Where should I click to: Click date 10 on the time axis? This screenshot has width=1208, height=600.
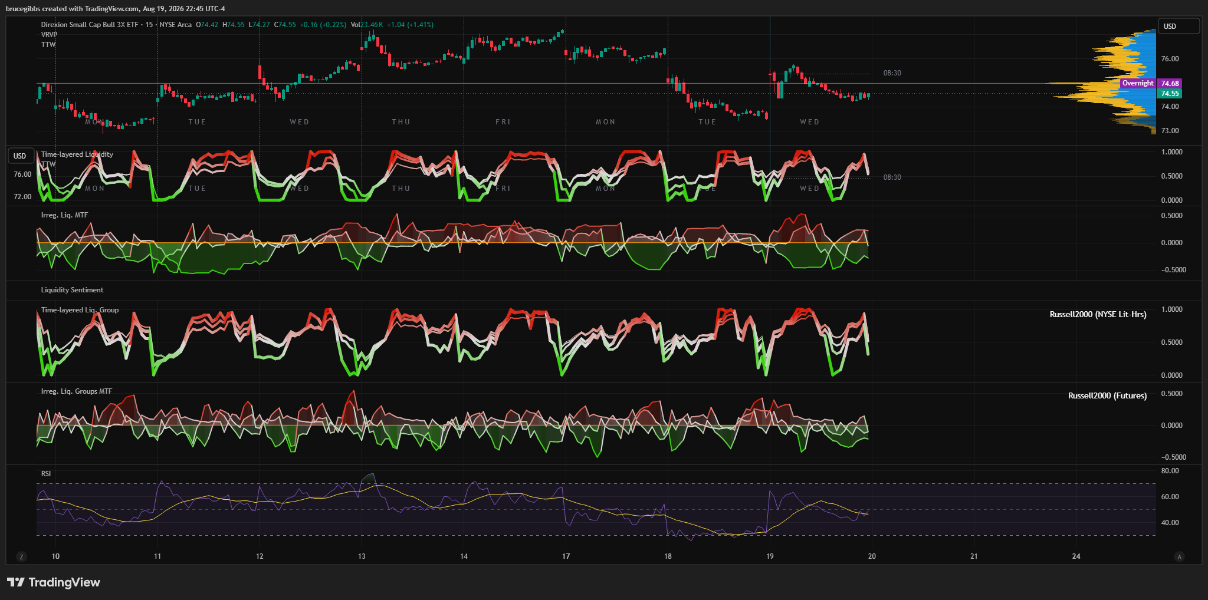click(55, 556)
